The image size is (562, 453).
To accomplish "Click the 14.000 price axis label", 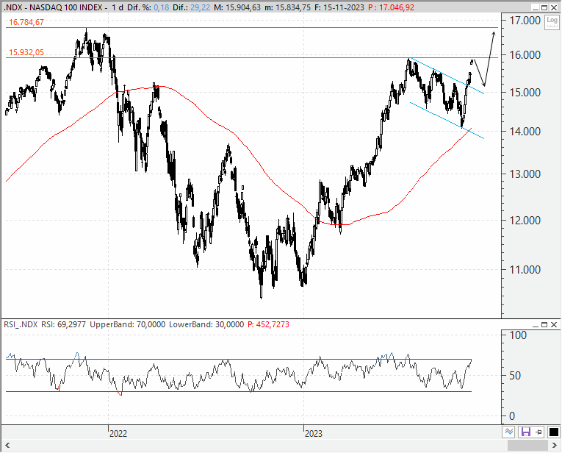I will click(525, 132).
